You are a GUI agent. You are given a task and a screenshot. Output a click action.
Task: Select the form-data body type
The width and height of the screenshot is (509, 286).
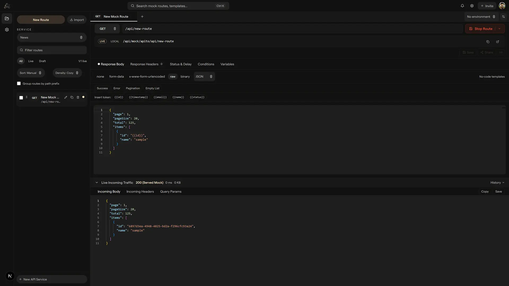[x=116, y=77]
